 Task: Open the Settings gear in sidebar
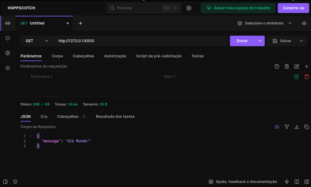pos(8,68)
